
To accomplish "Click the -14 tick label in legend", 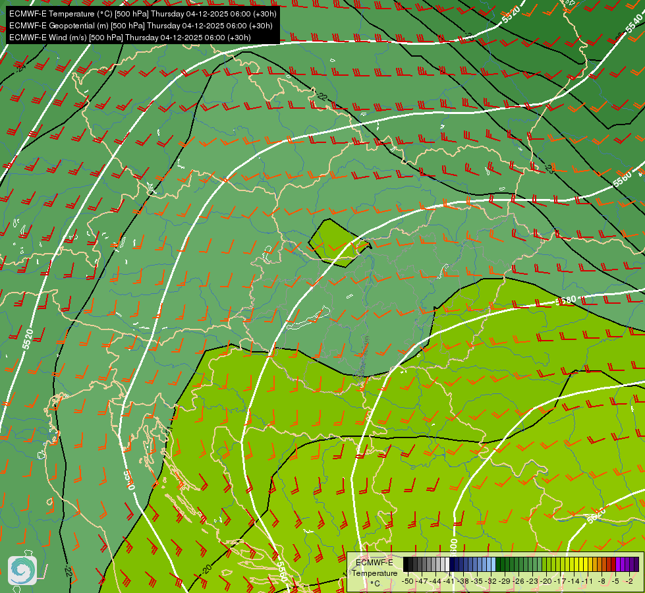I will (574, 581).
